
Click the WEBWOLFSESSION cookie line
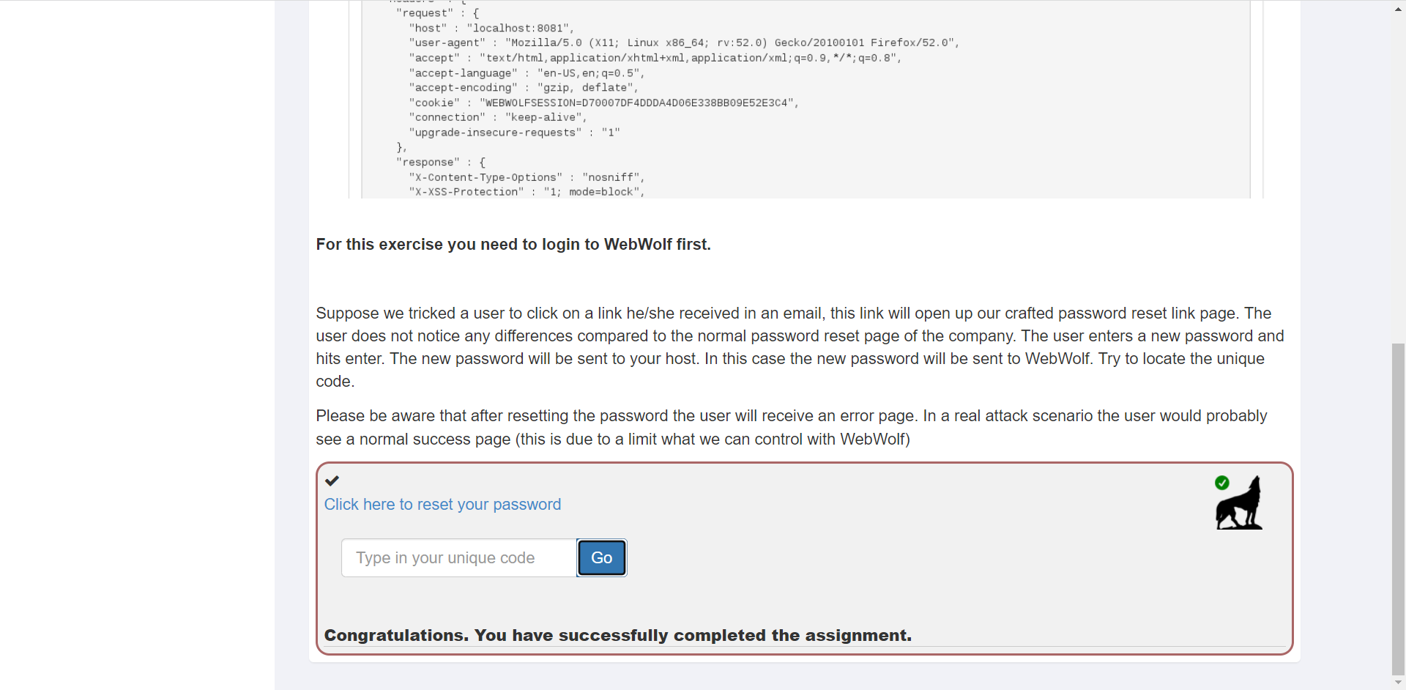coord(604,103)
